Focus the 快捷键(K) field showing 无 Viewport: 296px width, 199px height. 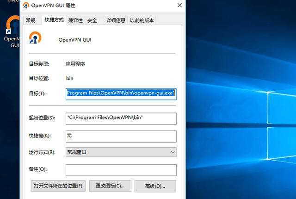point(121,137)
